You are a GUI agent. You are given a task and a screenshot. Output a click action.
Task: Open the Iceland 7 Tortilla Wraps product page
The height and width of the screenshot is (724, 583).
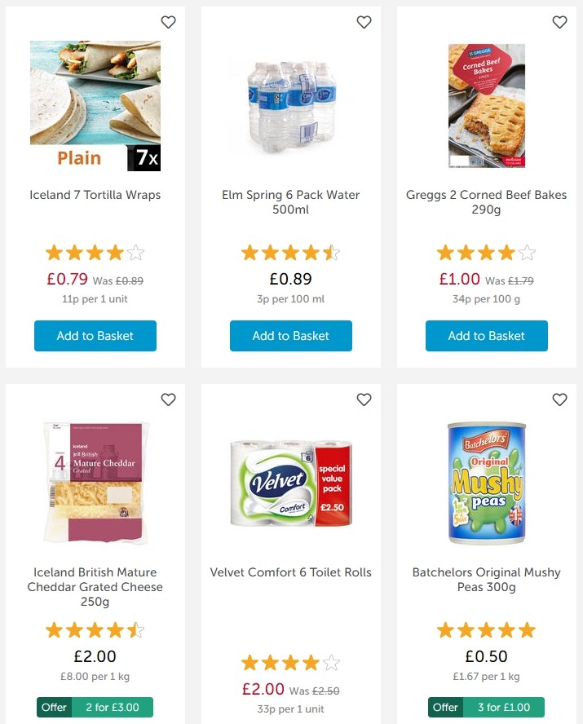click(95, 195)
